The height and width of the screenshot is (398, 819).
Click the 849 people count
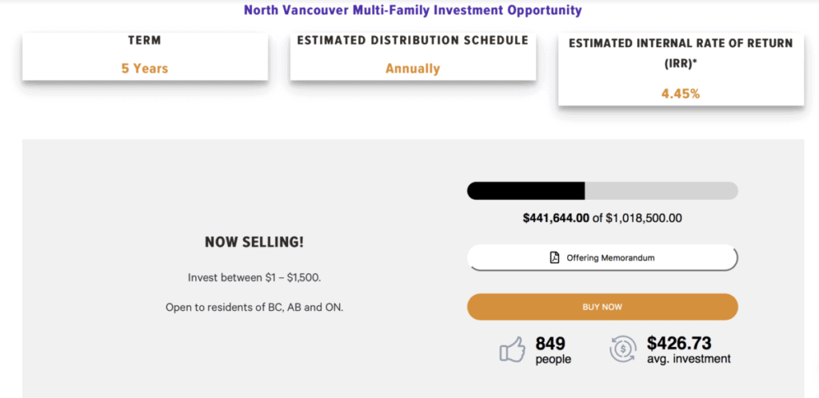click(553, 350)
